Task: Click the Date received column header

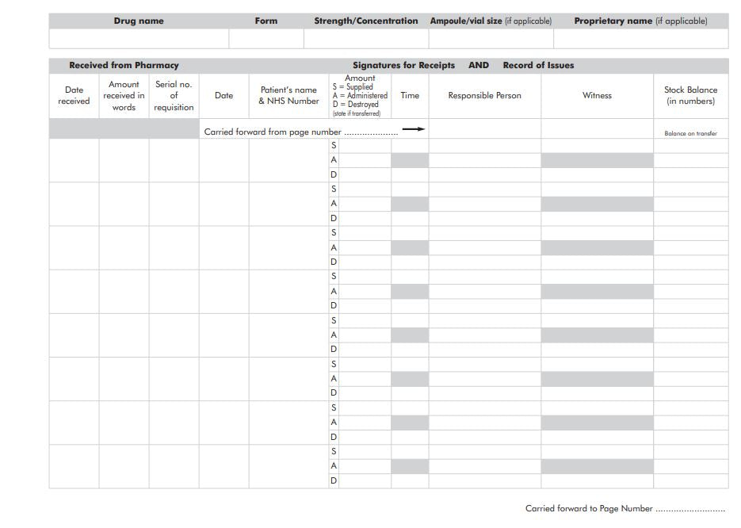Action: coord(74,96)
